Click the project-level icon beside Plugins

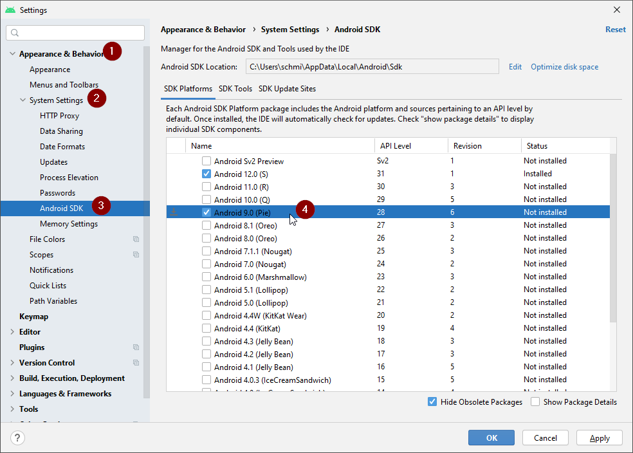[x=136, y=347]
